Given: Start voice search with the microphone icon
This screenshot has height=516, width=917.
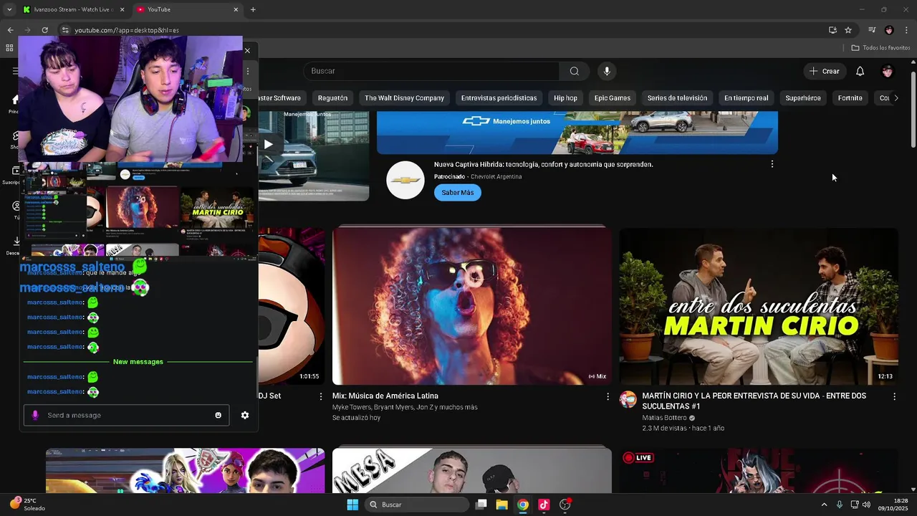Looking at the screenshot, I should point(607,71).
